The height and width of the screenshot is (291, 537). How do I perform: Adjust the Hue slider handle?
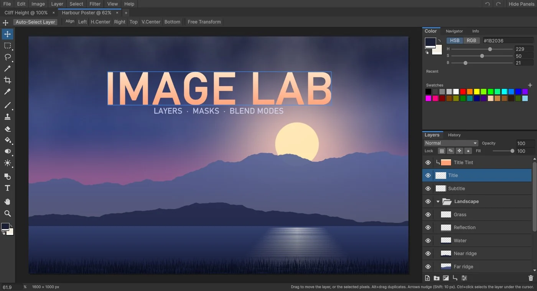[490, 49]
